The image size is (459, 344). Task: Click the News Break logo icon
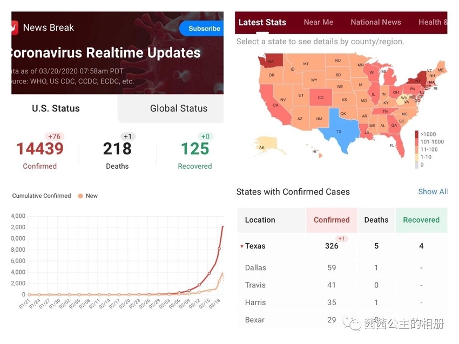15,27
